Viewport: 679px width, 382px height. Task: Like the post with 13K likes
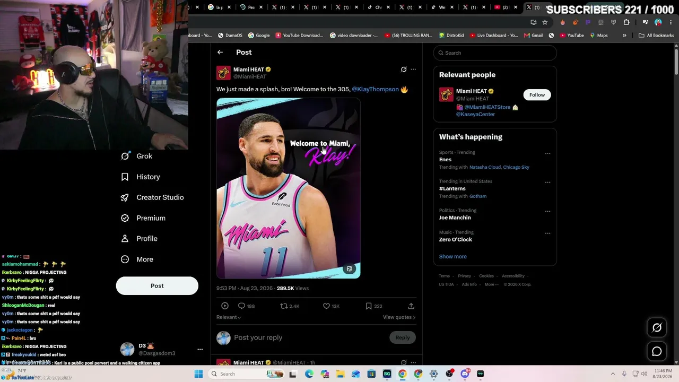331,306
